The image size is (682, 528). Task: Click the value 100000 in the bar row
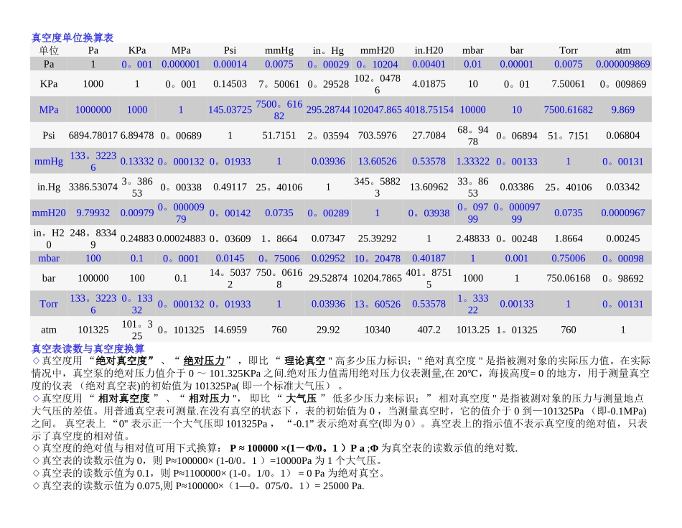point(93,278)
